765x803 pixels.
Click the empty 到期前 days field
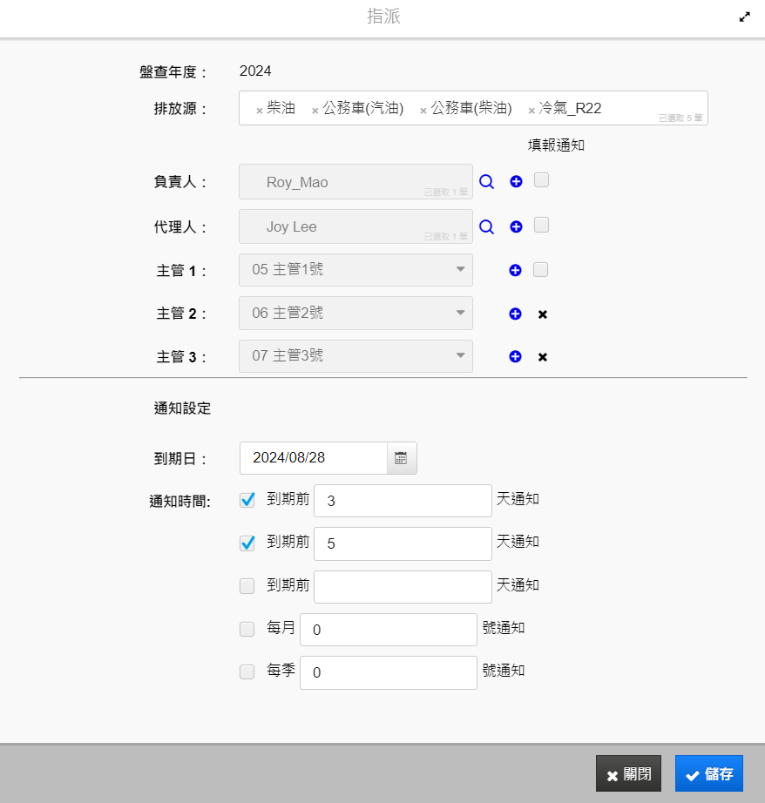[403, 587]
